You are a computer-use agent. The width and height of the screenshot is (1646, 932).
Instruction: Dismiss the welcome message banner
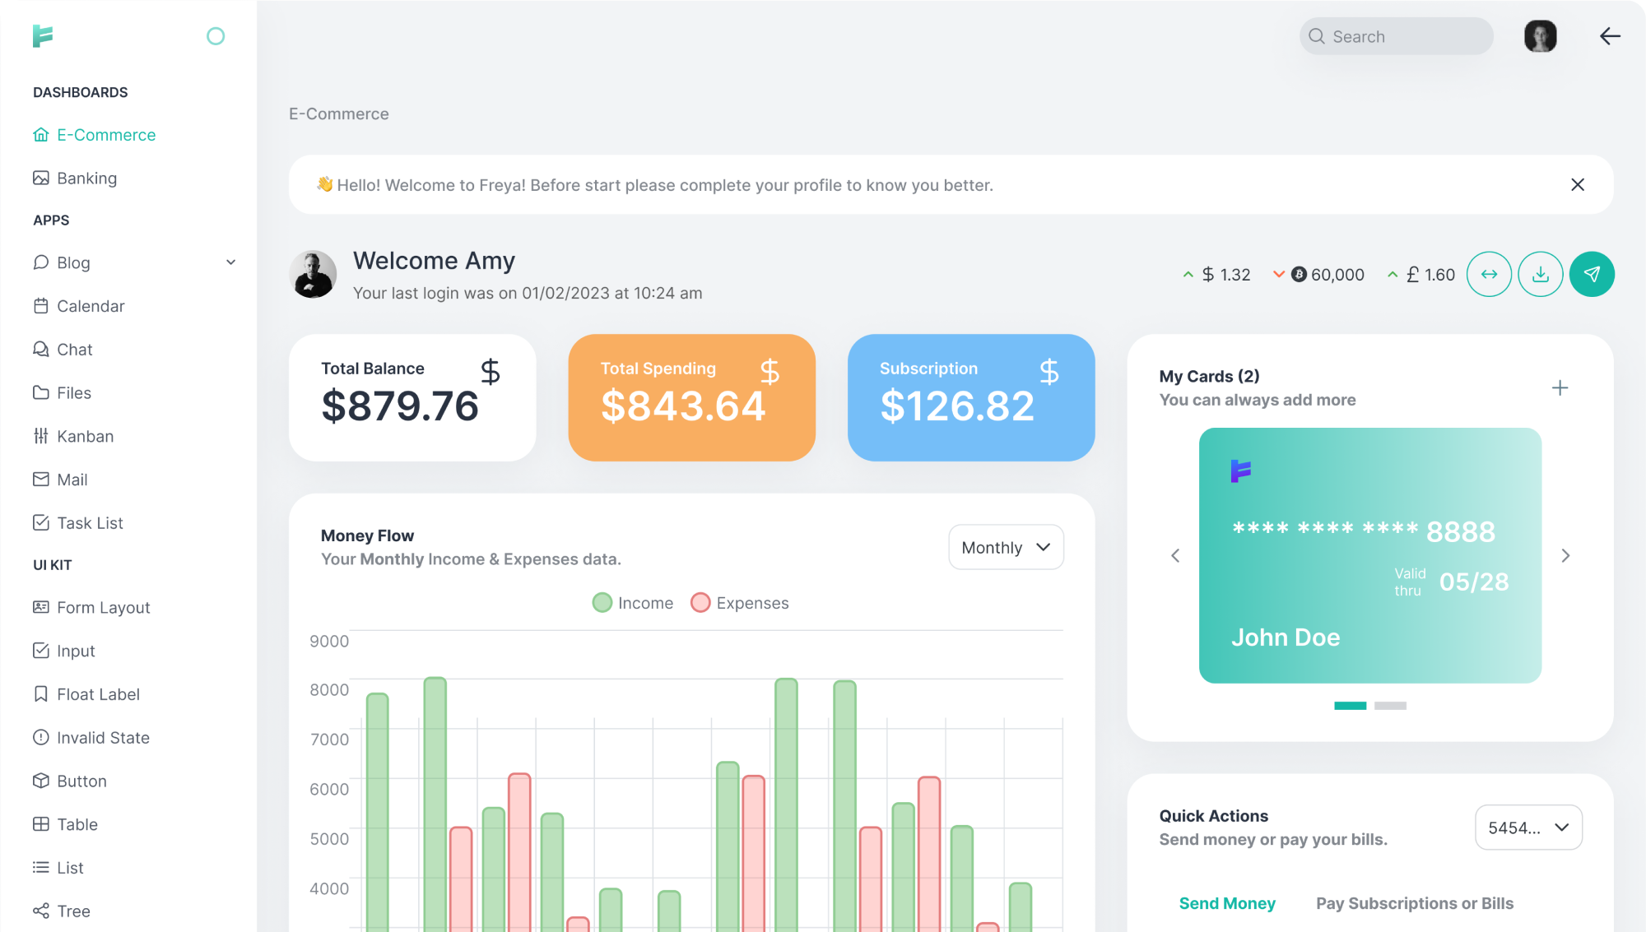point(1577,184)
